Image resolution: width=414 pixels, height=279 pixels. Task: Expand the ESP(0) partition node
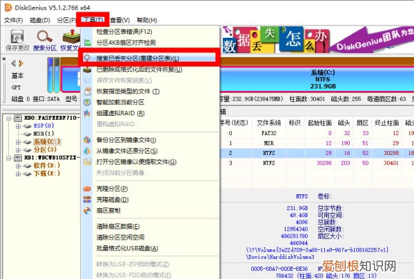pyautogui.click(x=18, y=126)
